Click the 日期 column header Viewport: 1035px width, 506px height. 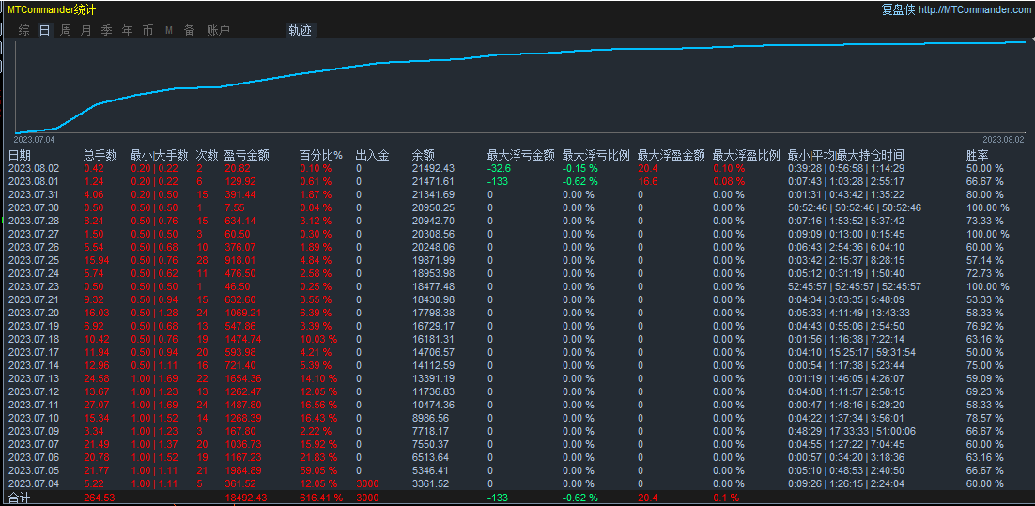tap(19, 156)
